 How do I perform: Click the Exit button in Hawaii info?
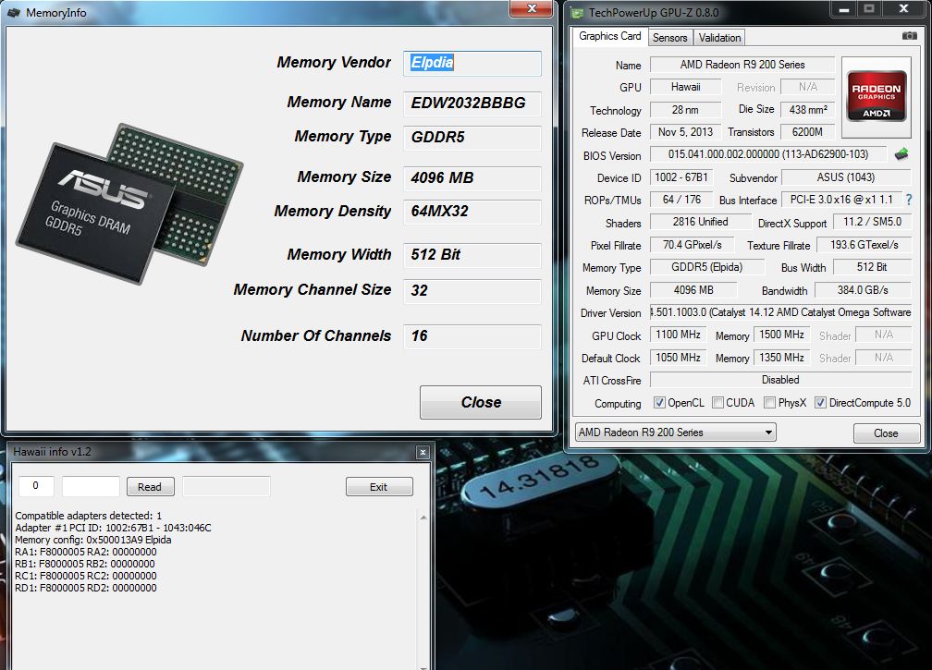(x=379, y=486)
